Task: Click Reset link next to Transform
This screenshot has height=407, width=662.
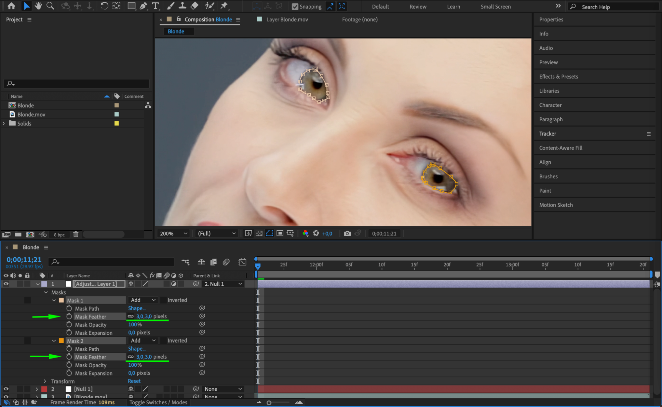Action: pos(134,381)
